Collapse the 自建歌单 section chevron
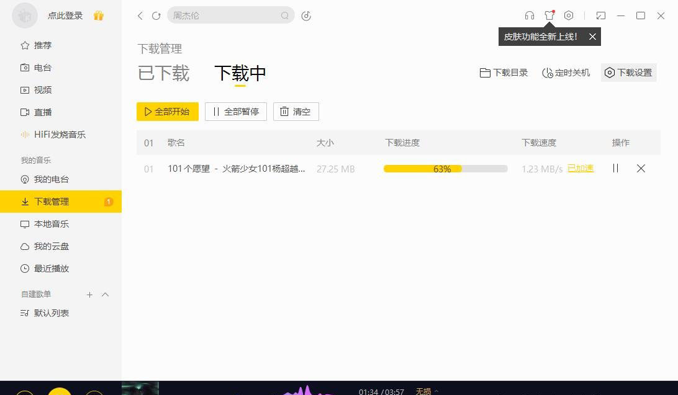Viewport: 678px width, 395px height. point(105,295)
